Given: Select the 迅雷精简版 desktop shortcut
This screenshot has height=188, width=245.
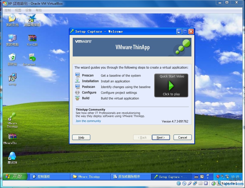Looking at the screenshot, I should [32, 20].
